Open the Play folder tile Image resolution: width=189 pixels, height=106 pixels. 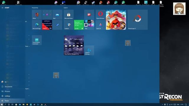89,25
